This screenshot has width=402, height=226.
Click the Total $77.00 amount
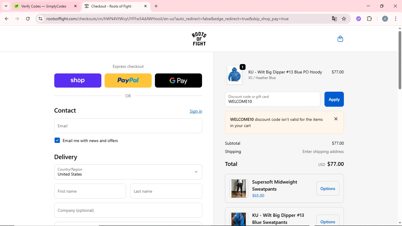tap(336, 164)
